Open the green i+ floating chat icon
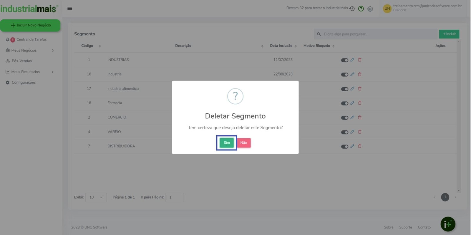471x235 pixels. coord(448,224)
